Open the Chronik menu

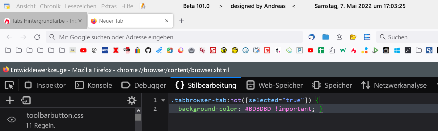click(50, 6)
